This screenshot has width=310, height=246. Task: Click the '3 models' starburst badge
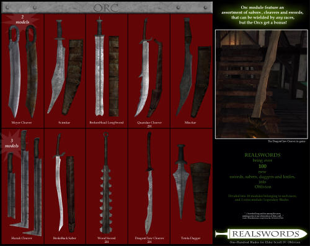pyautogui.click(x=12, y=143)
